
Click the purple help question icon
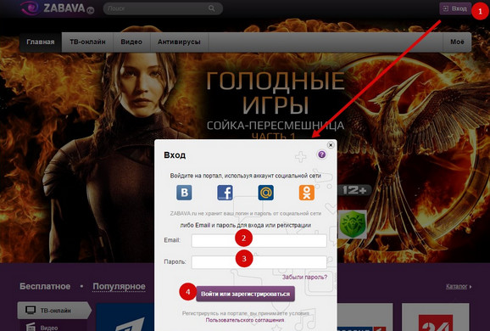[x=321, y=154]
